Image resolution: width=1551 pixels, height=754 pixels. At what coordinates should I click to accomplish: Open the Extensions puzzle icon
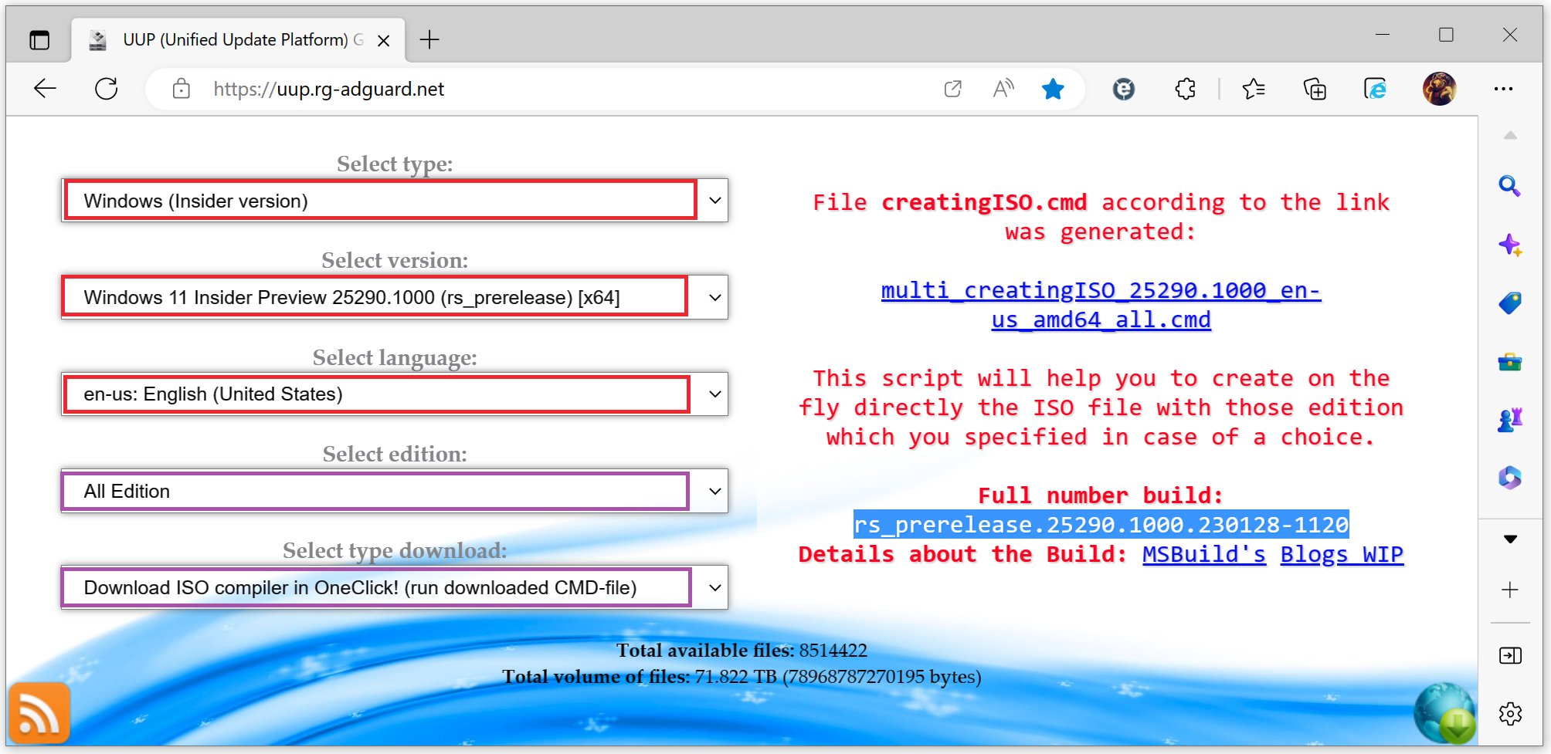1185,89
